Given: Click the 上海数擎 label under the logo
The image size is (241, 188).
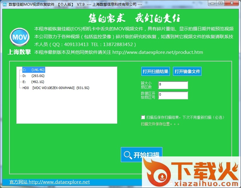Looking at the screenshot, I should pyautogui.click(x=19, y=52).
